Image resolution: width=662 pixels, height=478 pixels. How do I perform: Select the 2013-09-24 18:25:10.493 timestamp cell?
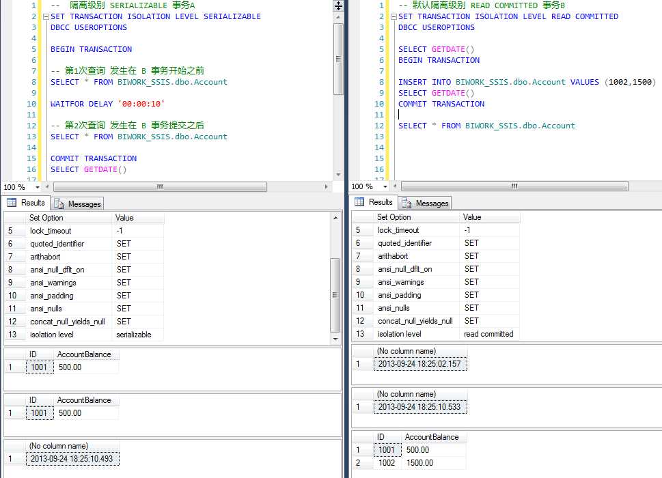pos(72,459)
